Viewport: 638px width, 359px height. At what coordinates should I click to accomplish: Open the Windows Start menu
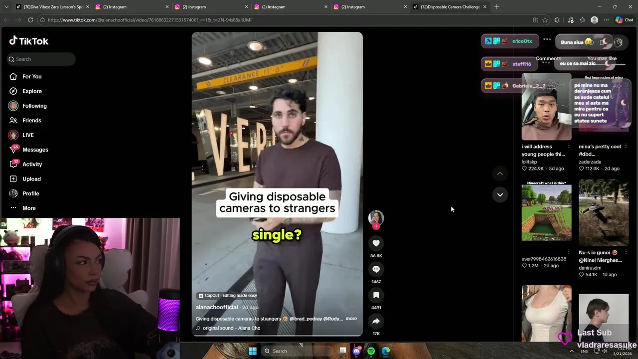(253, 351)
